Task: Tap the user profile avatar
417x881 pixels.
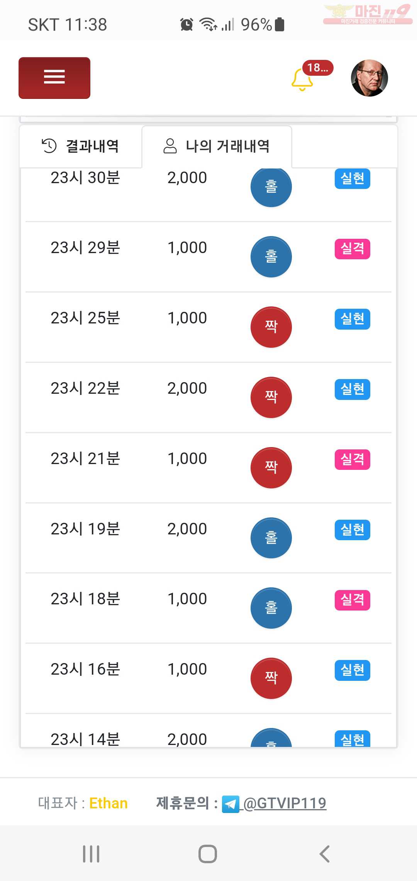Action: point(369,78)
